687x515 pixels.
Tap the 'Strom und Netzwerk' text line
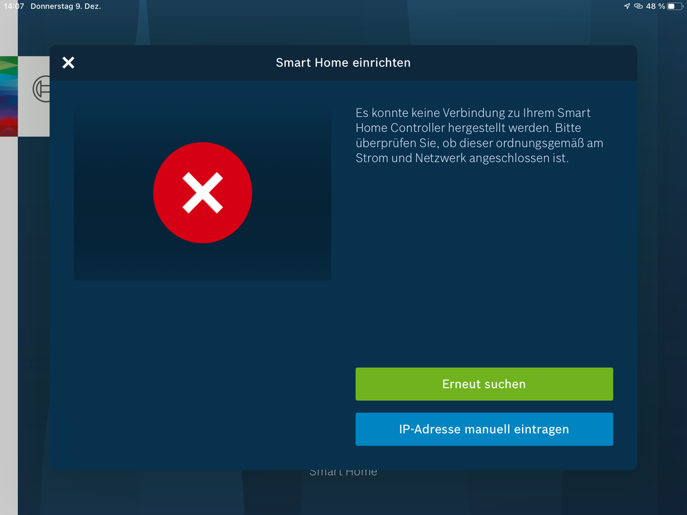point(462,158)
